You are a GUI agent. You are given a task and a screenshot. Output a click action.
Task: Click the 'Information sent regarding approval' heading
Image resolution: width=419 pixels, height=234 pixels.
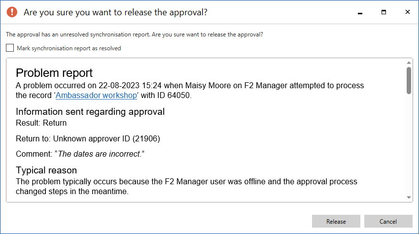pyautogui.click(x=90, y=111)
